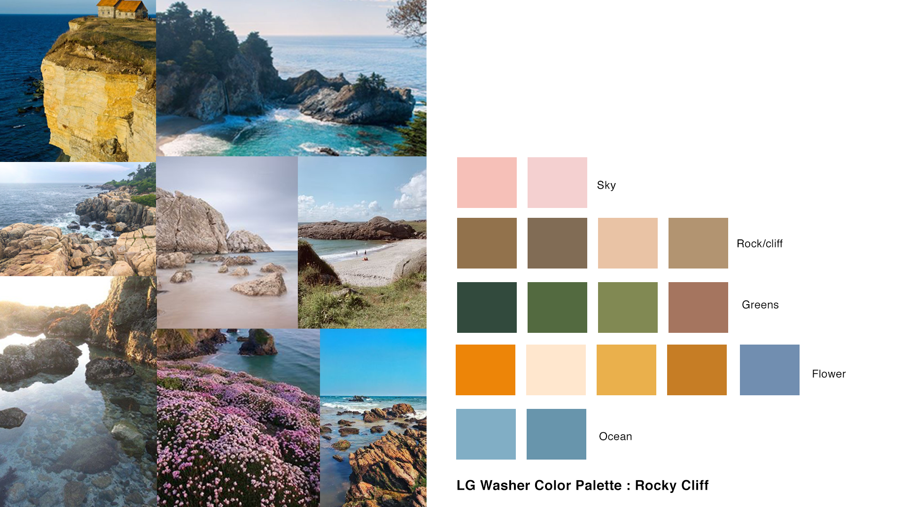This screenshot has width=902, height=507.
Task: Pick the dark forest green swatch
Action: 487,307
